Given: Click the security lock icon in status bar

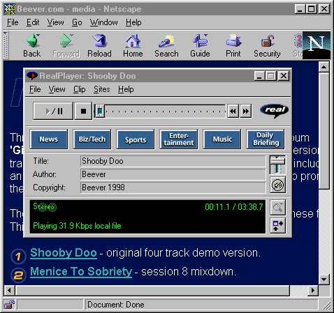Looking at the screenshot, I should pyautogui.click(x=9, y=305).
